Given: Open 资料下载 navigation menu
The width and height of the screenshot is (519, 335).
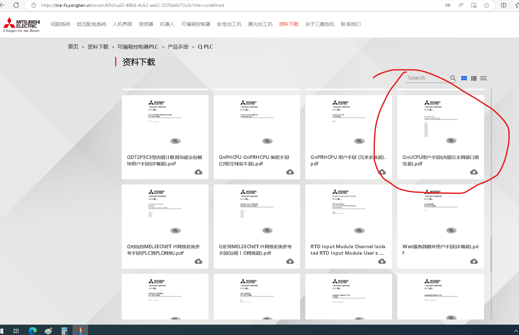Looking at the screenshot, I should (x=288, y=24).
